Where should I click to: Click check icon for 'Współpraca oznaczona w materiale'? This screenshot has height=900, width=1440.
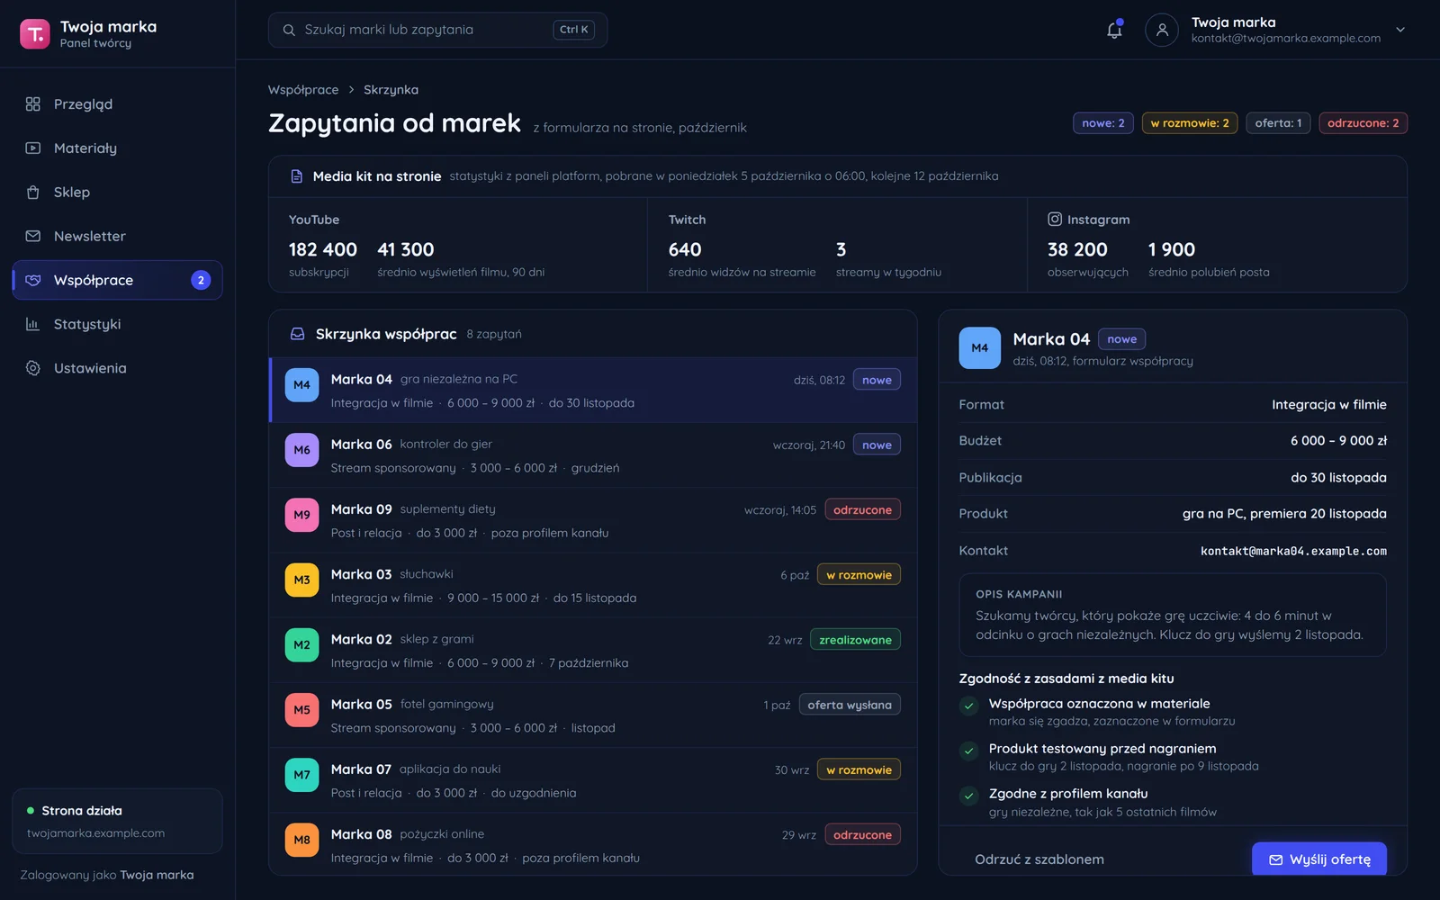(969, 706)
